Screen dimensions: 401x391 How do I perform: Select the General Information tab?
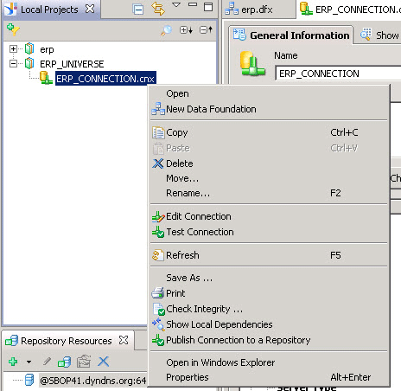tap(291, 35)
